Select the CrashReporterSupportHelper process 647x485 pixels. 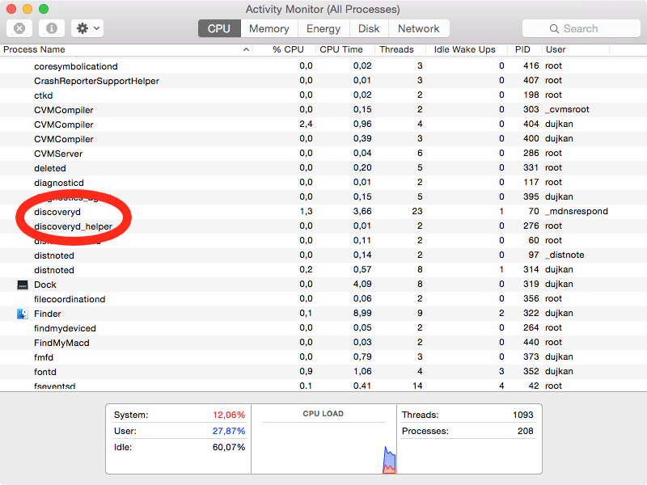tap(323, 80)
